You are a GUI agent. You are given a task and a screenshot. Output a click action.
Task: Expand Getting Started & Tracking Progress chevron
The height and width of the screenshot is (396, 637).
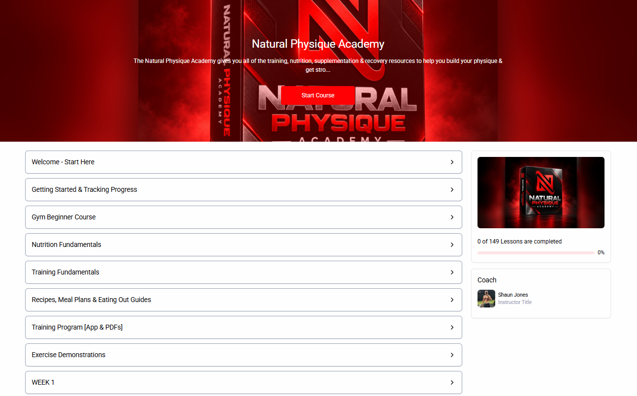coord(452,189)
